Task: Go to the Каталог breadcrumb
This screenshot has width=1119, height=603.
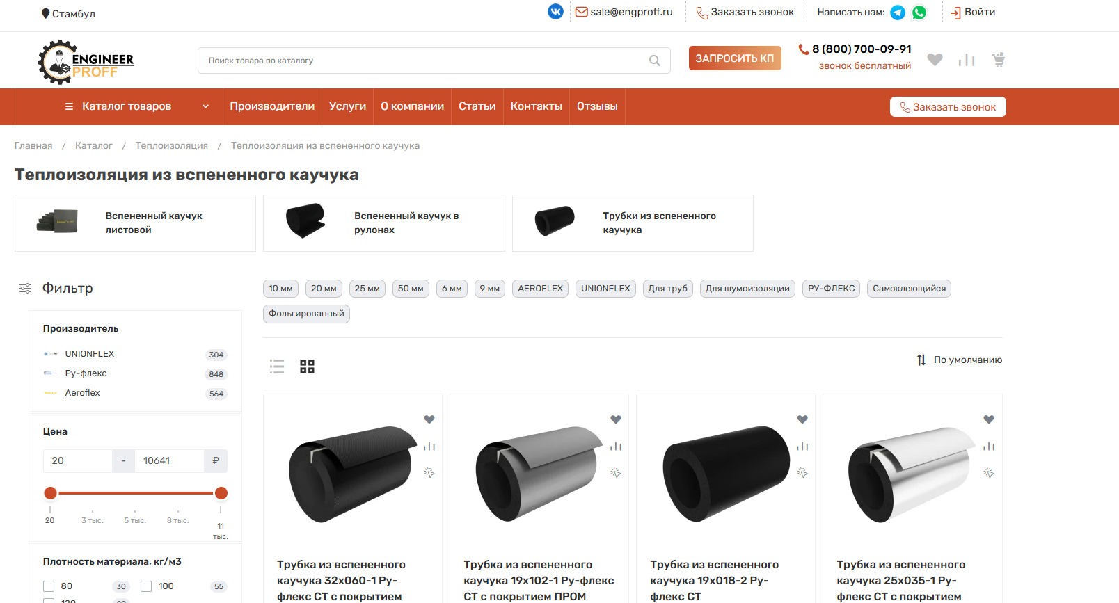Action: [94, 145]
